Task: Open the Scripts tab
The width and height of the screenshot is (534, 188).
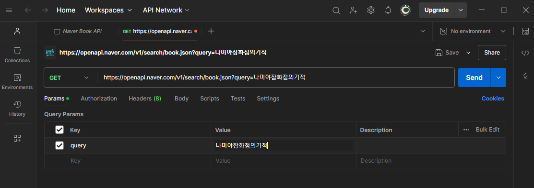Action: 210,99
